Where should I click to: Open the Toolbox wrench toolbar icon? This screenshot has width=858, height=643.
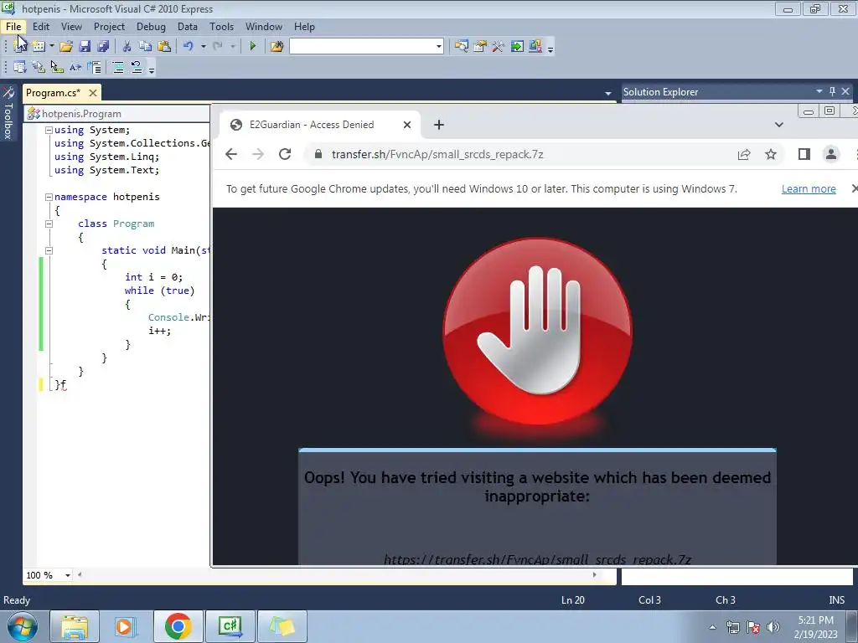[498, 47]
